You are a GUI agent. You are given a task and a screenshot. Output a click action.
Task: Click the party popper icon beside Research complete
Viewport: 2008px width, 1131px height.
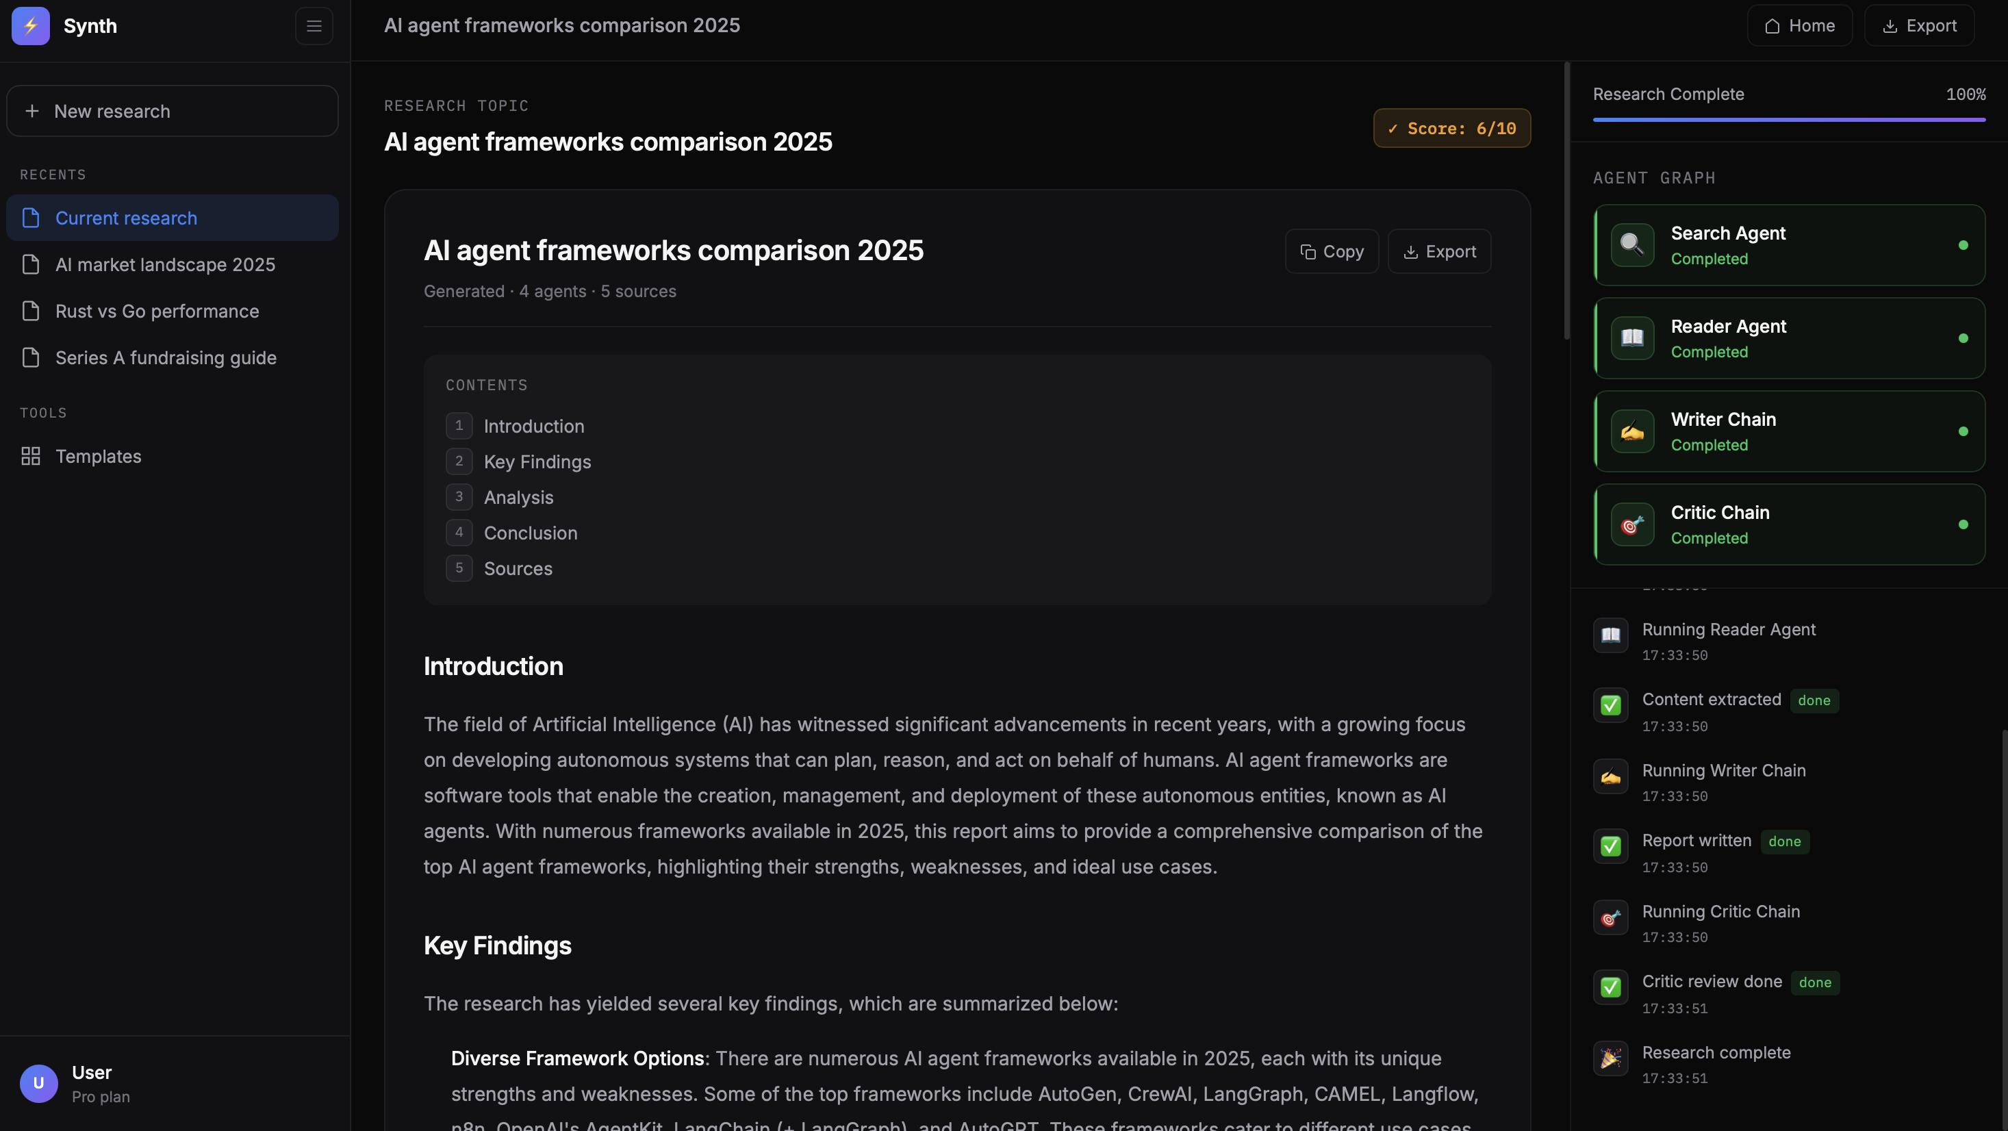pyautogui.click(x=1610, y=1058)
